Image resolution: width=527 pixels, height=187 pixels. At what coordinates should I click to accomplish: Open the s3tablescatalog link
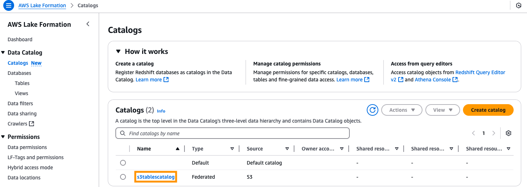(156, 177)
